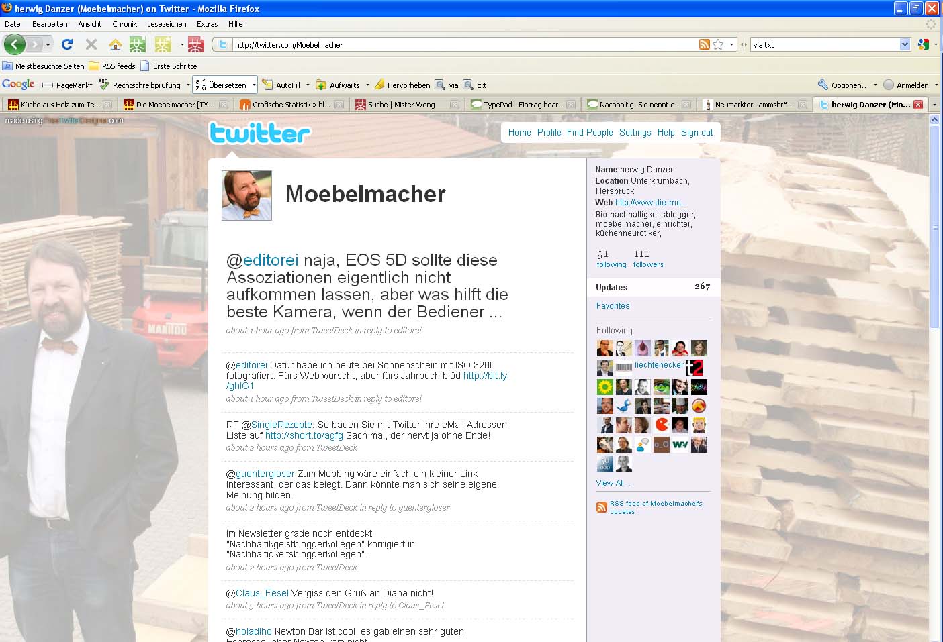Toggle Hervorheben highlighting
The height and width of the screenshot is (642, 943).
(x=402, y=85)
